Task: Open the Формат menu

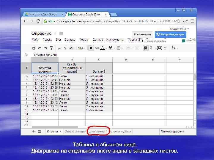Action: 84,39
